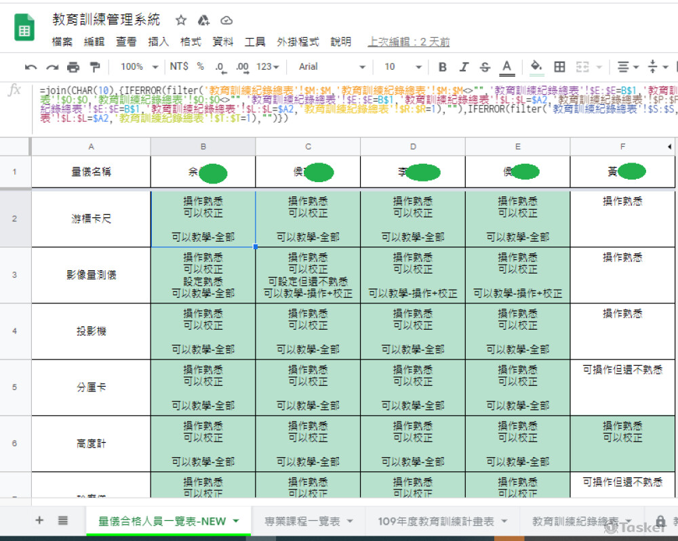
Task: Select column C header
Action: [308, 146]
